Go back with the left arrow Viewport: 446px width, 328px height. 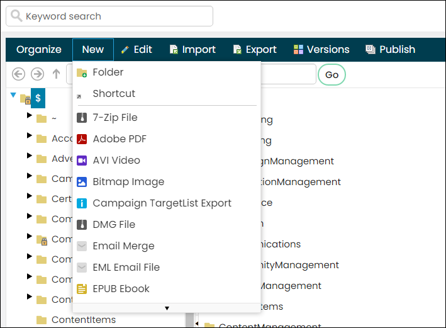[x=18, y=74]
